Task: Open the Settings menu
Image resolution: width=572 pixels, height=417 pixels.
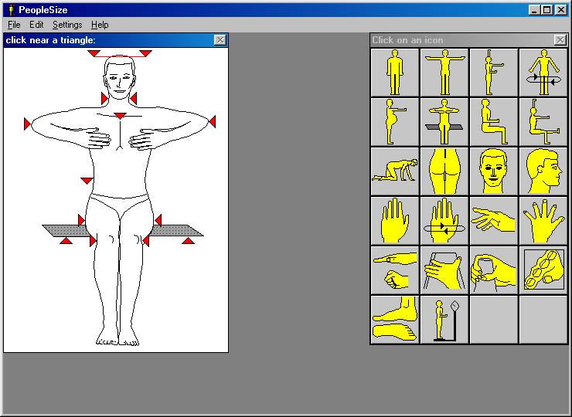Action: [67, 25]
